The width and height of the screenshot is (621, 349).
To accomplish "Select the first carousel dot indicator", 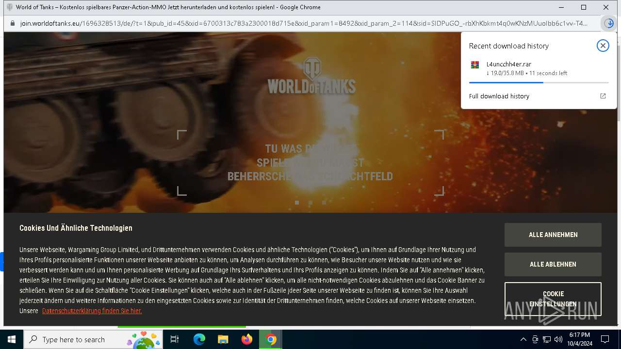I will coord(297,203).
